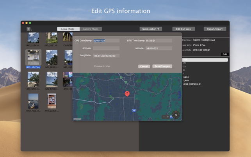Screen dimensions: 251x157
Task: Zoom out the map with minus button
Action: pos(164,117)
